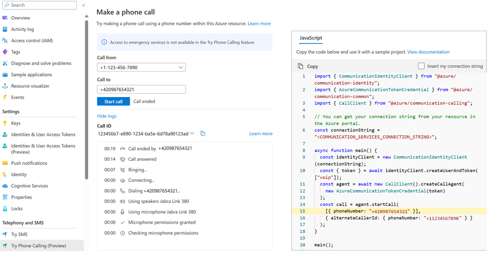Click the Push notifications icon

5,163
